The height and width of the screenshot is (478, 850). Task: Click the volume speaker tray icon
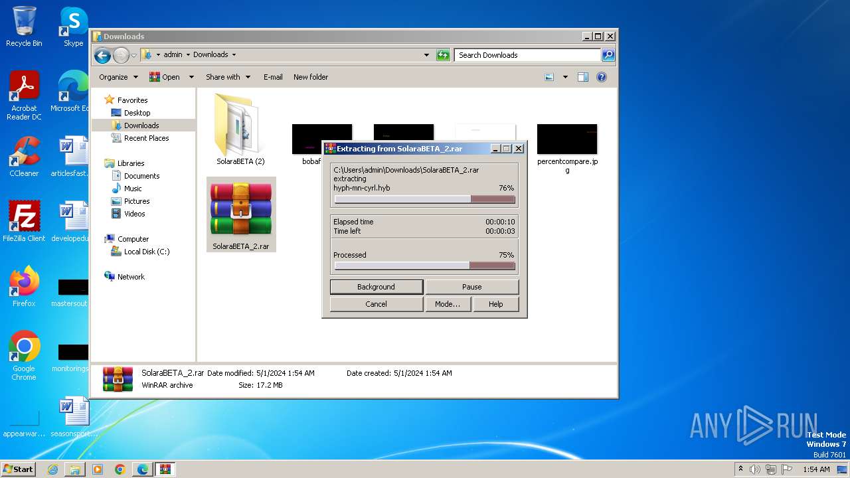(x=755, y=469)
